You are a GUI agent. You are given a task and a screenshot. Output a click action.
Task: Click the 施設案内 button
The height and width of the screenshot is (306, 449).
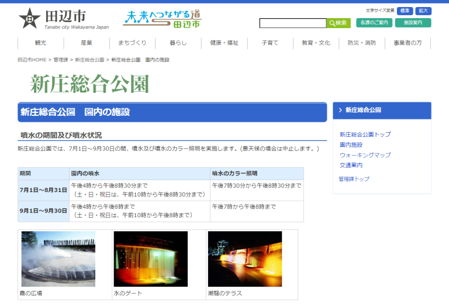(x=413, y=23)
